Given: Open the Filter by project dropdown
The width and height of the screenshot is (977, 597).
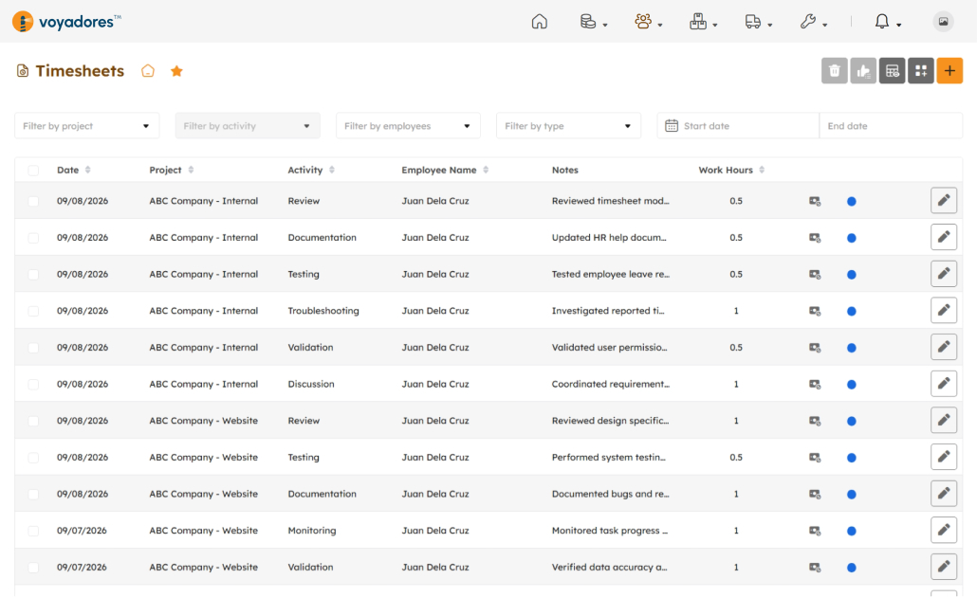Looking at the screenshot, I should coord(86,126).
